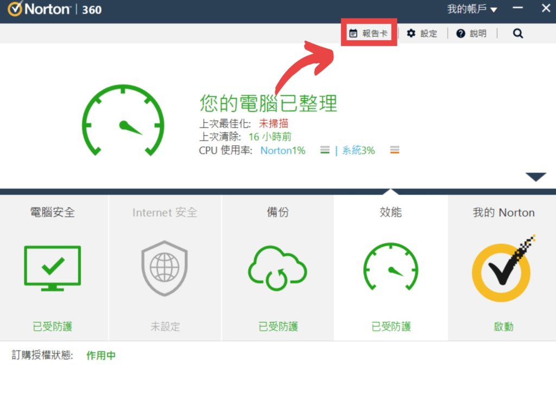Click the 16 小時前 cleanup time
The image size is (556, 417).
[x=270, y=137]
